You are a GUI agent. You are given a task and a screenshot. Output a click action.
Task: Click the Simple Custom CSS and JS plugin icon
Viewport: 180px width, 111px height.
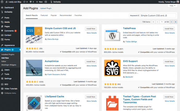tap(34, 35)
